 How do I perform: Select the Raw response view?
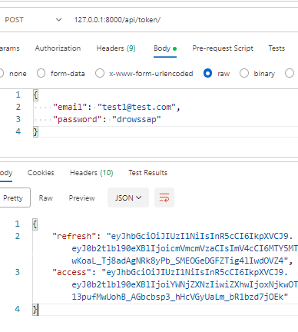point(46,198)
